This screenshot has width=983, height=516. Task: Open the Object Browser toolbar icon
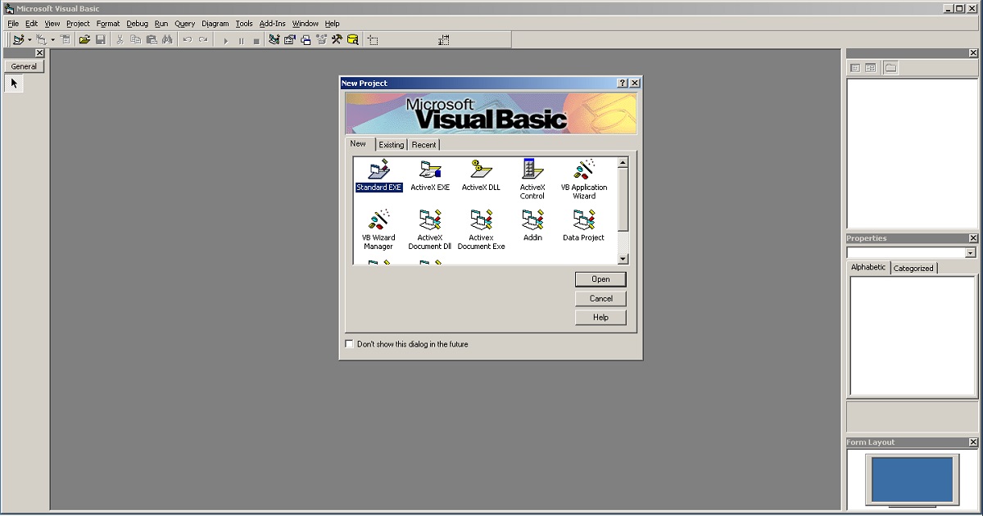click(x=321, y=39)
